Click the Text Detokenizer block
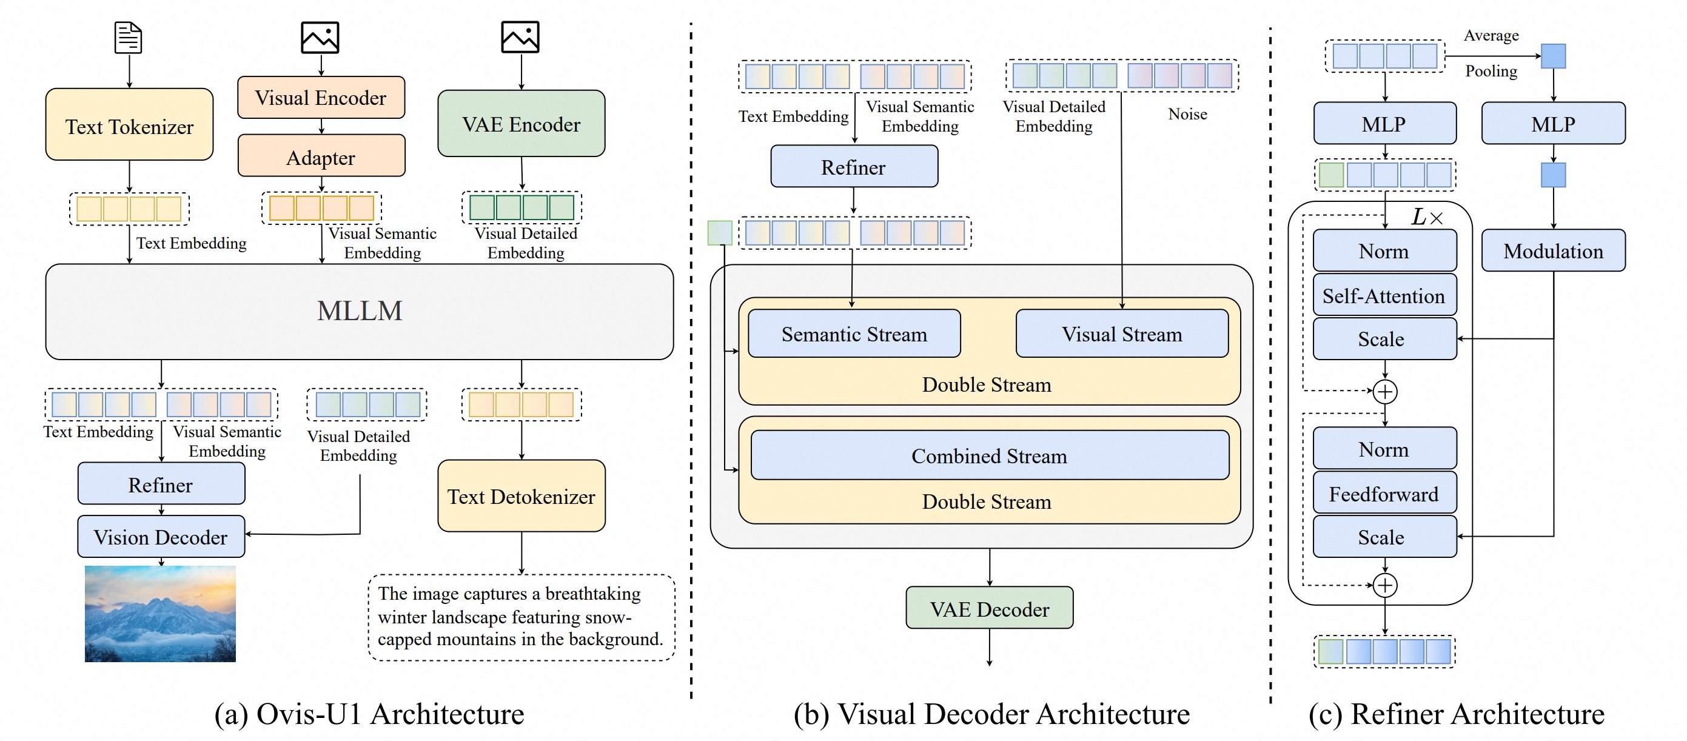Screen dimensions: 1687x741 [521, 496]
